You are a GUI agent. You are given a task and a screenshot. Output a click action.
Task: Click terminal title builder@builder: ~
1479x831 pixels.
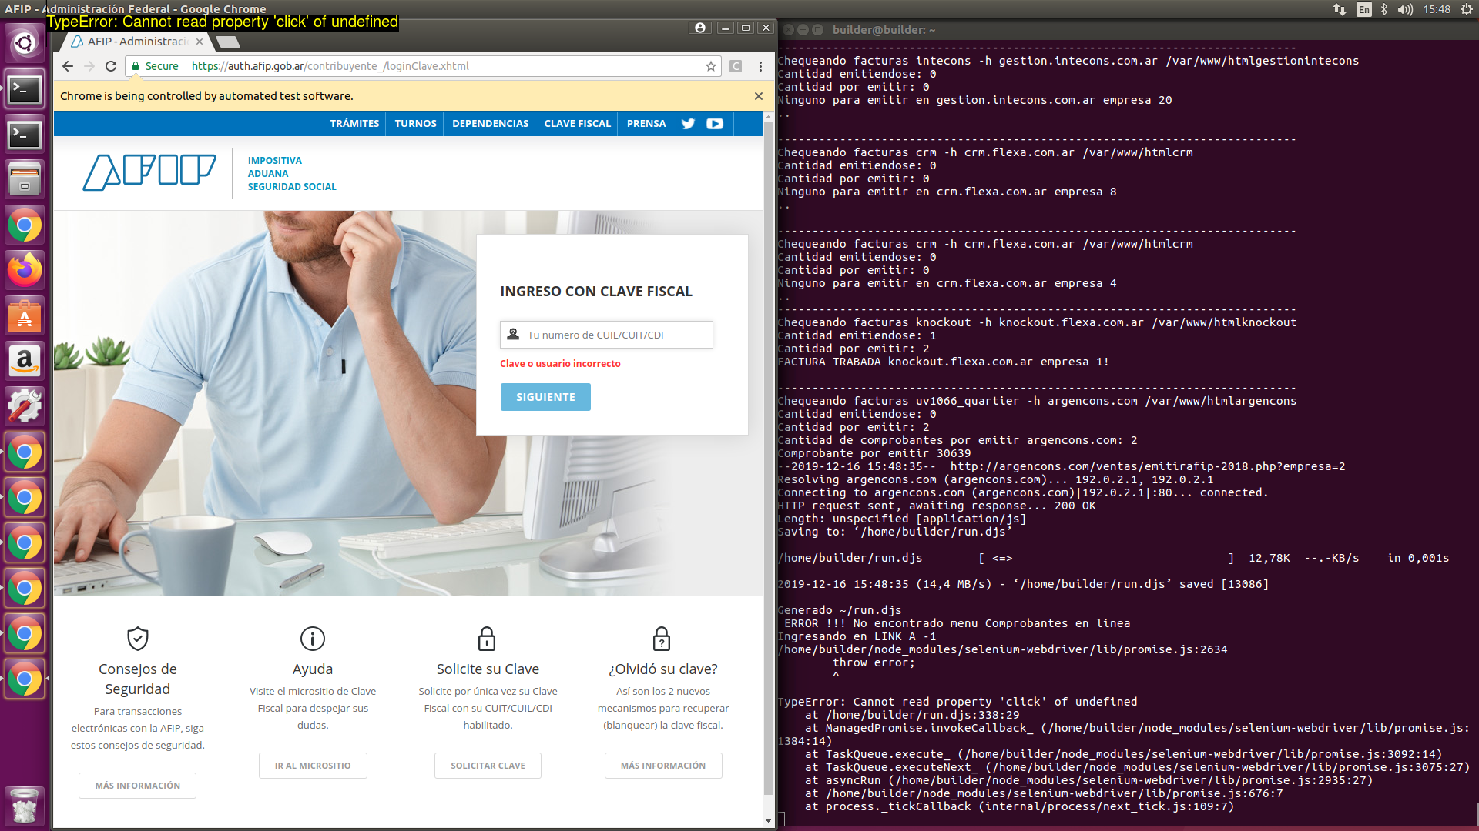tap(884, 30)
